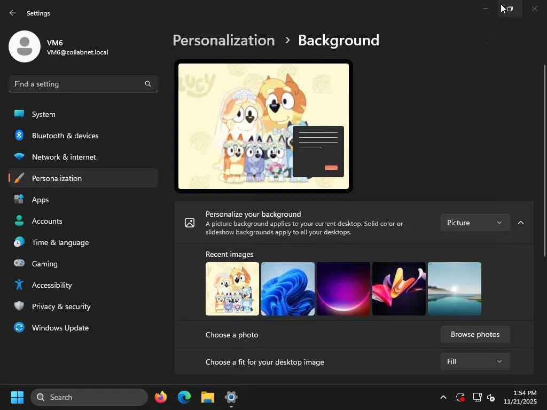547x410 pixels.
Task: Click the picture icon beside Personalize your background
Action: click(x=190, y=223)
